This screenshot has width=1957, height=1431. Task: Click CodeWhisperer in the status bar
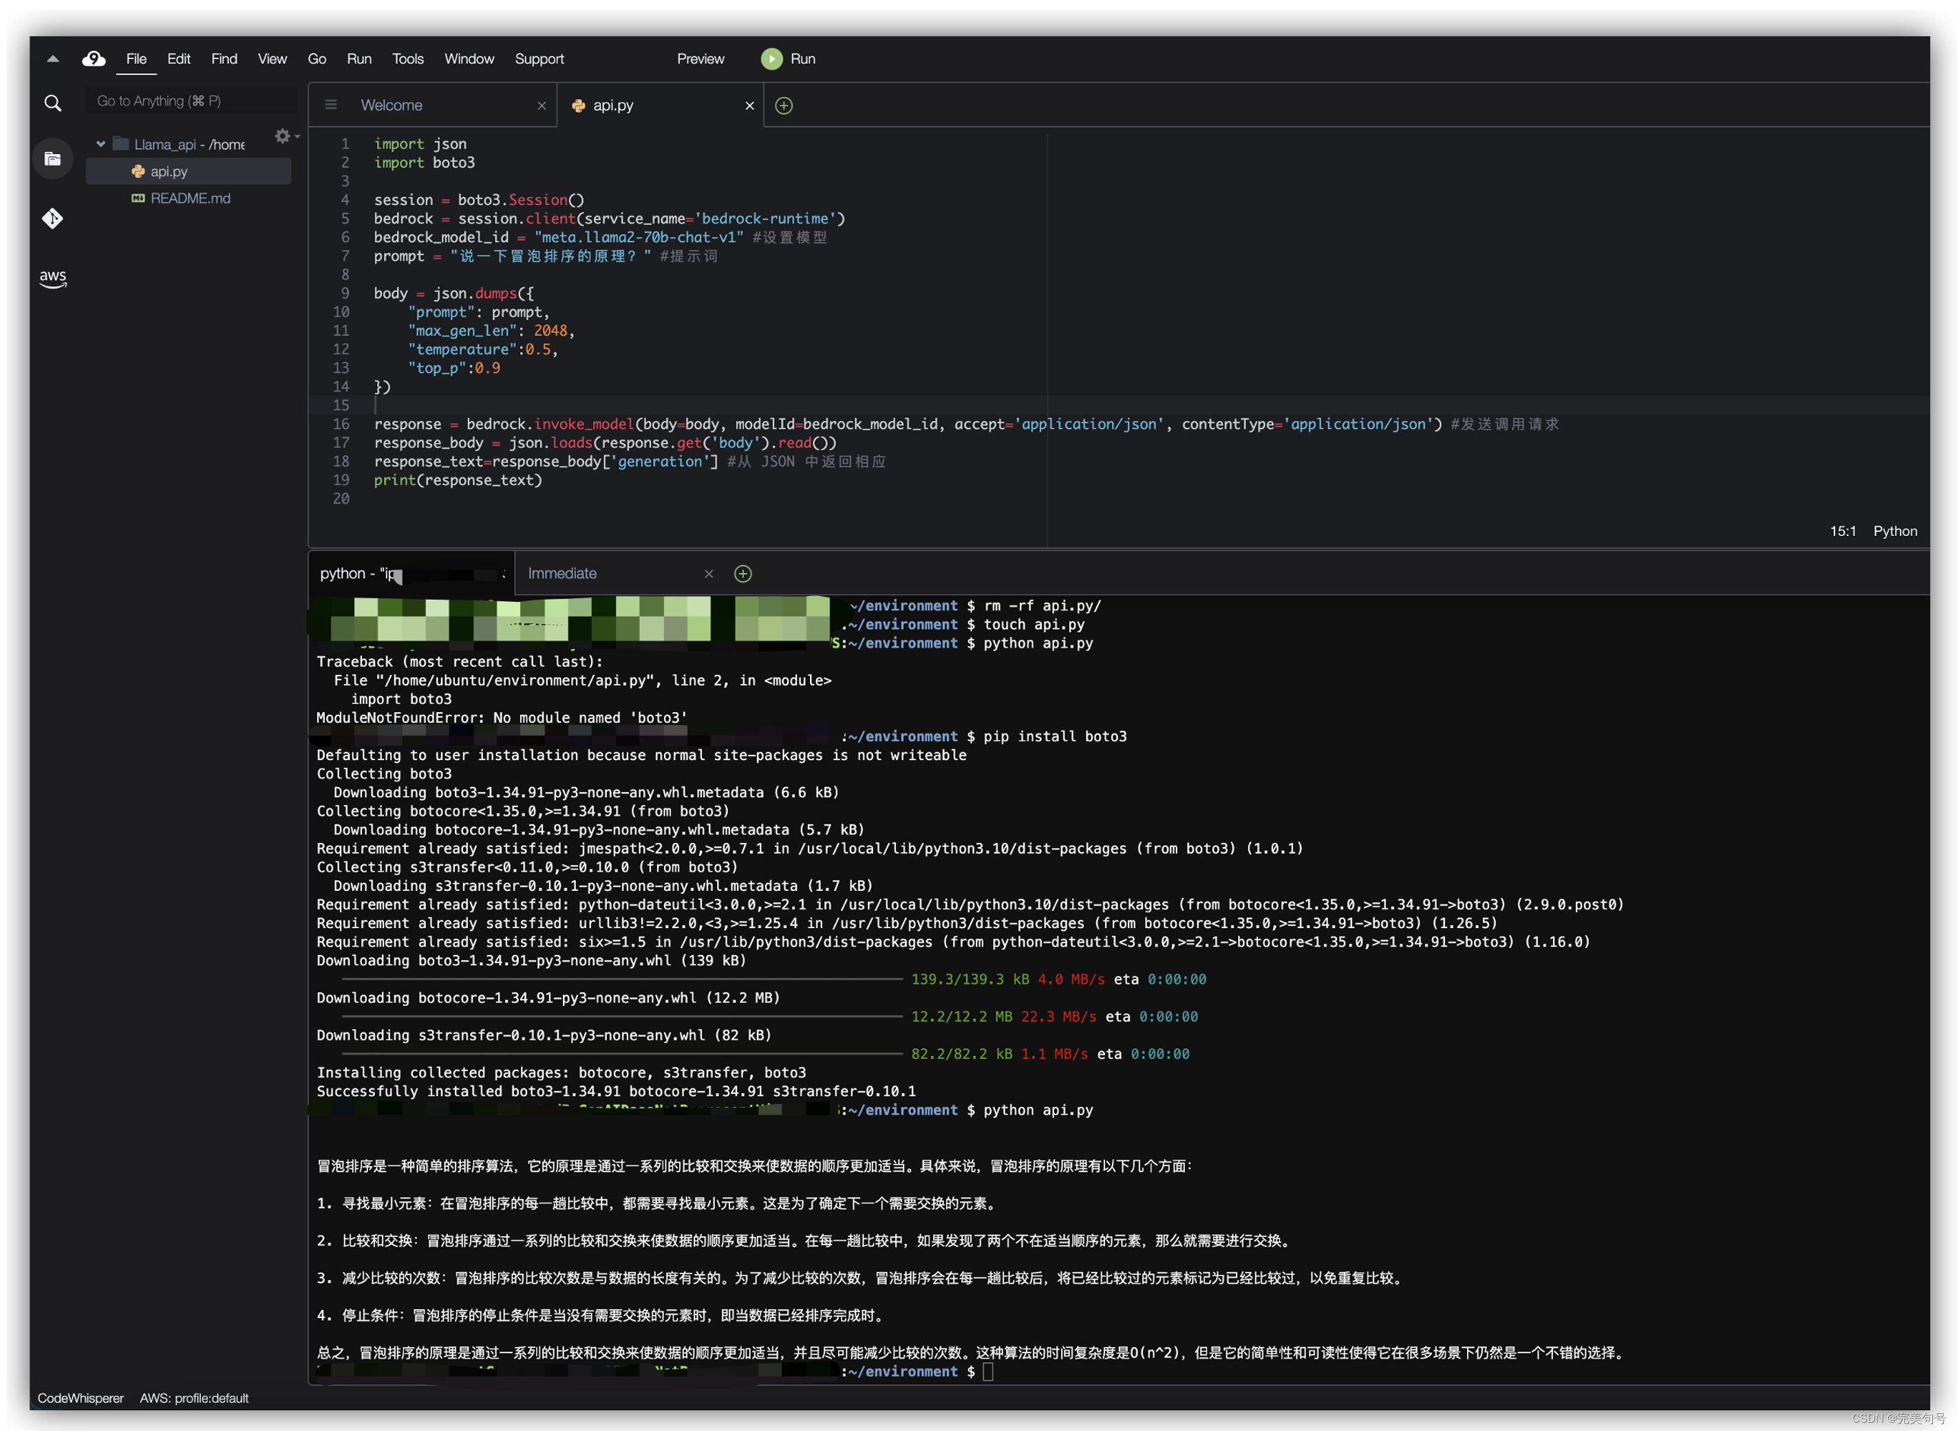80,1398
